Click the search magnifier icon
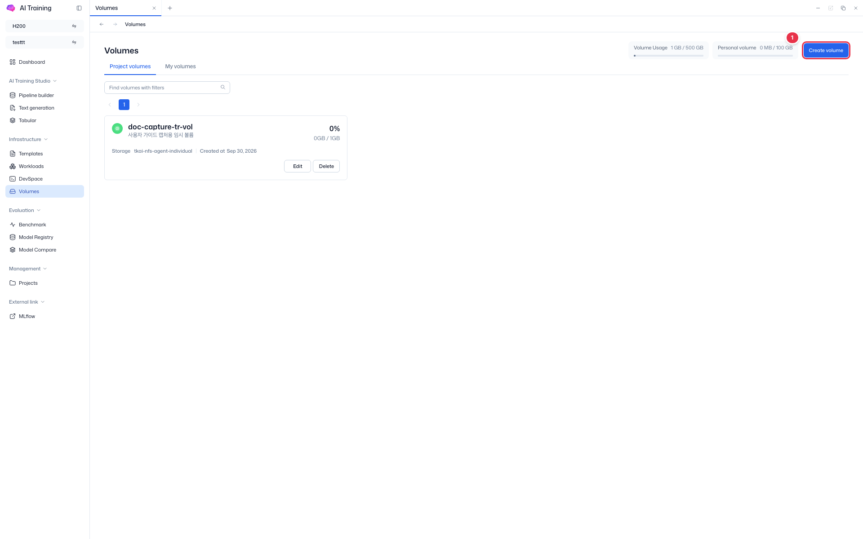 point(223,87)
